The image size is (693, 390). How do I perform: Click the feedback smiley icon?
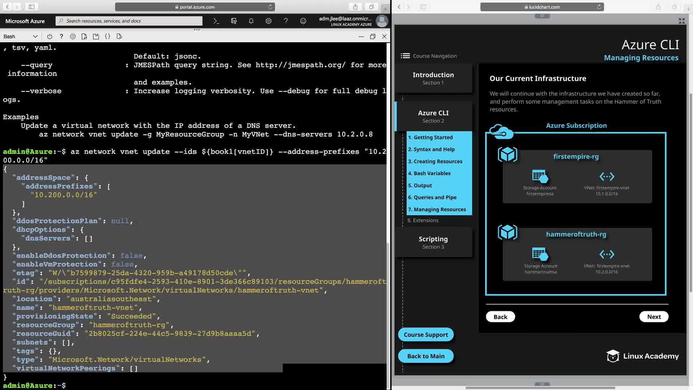point(303,21)
